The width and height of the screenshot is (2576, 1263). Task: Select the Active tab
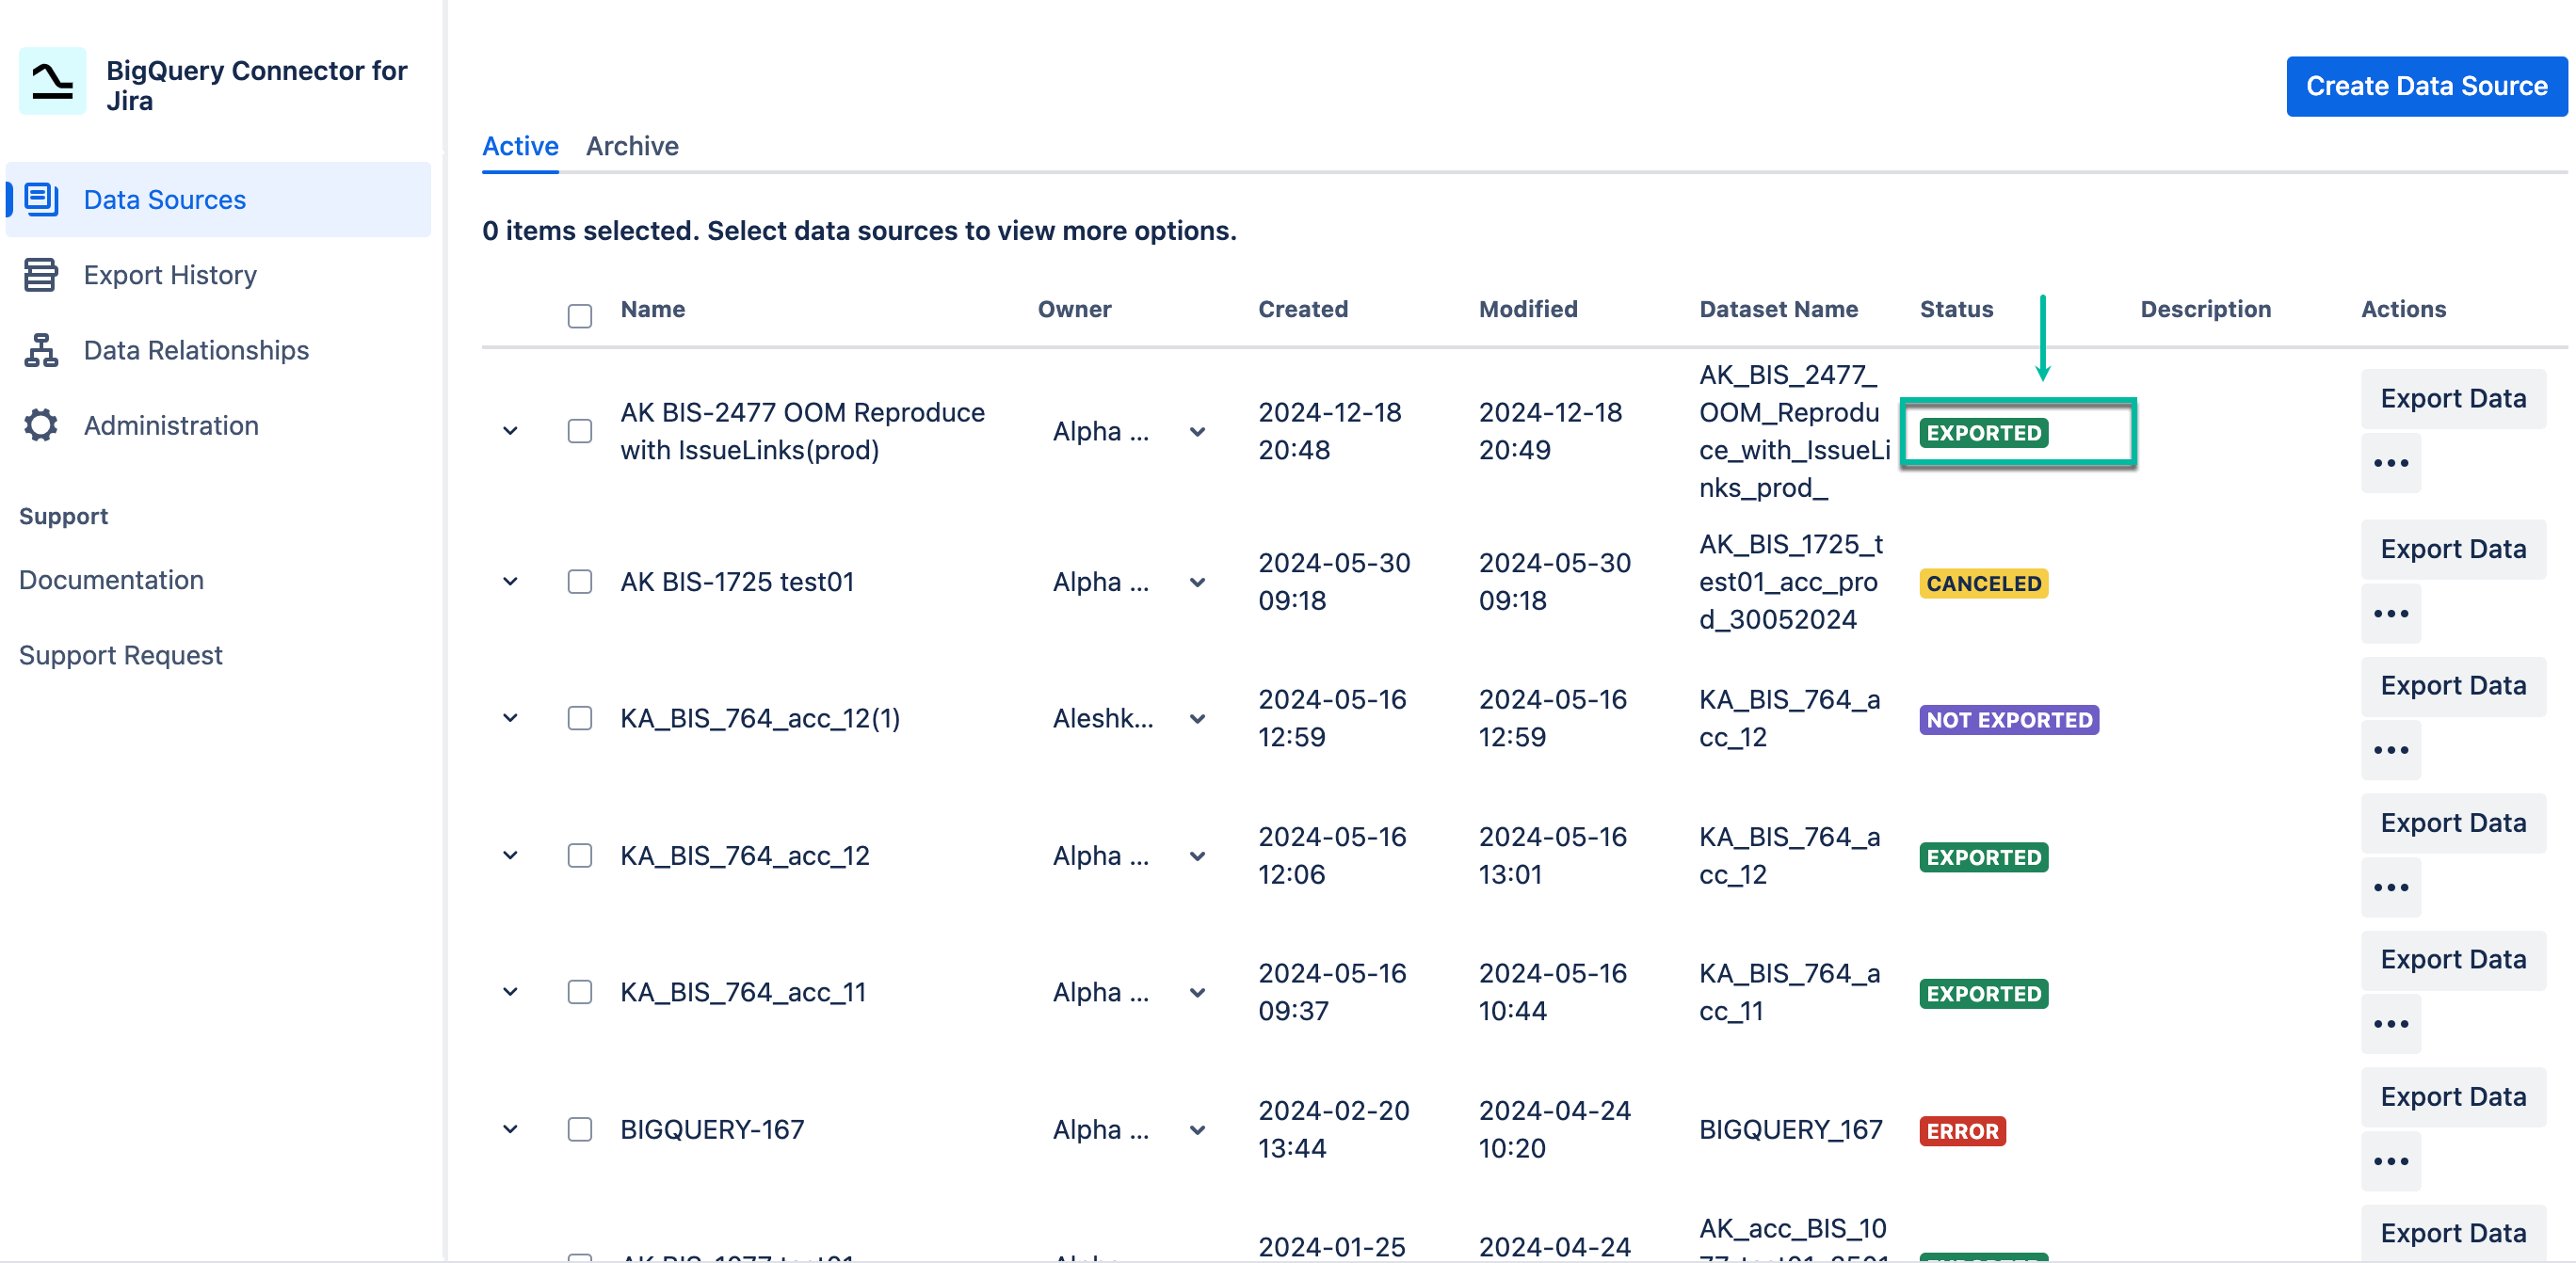point(520,146)
